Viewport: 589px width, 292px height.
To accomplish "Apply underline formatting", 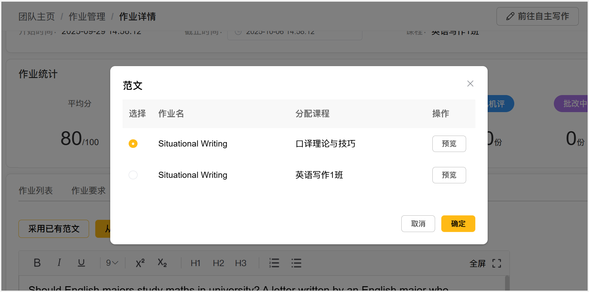I will pos(81,263).
